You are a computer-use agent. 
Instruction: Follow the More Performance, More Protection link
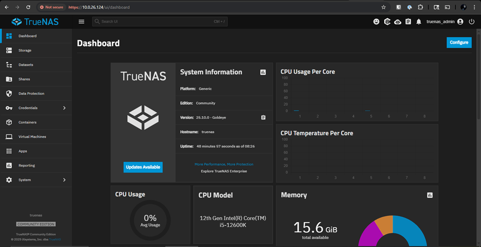click(x=224, y=164)
